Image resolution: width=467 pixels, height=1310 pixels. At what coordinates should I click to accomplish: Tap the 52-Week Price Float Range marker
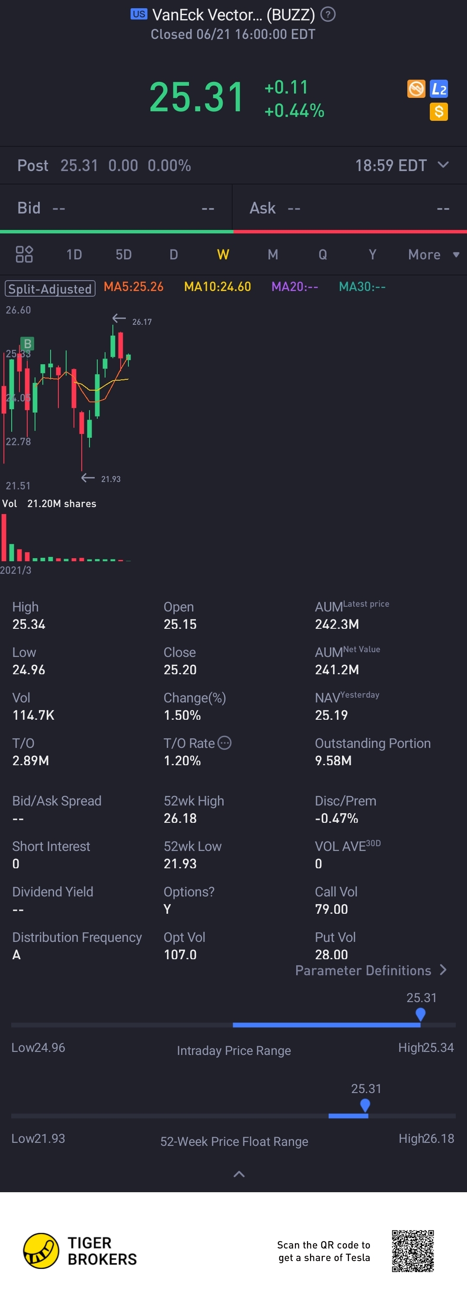coord(365,1105)
